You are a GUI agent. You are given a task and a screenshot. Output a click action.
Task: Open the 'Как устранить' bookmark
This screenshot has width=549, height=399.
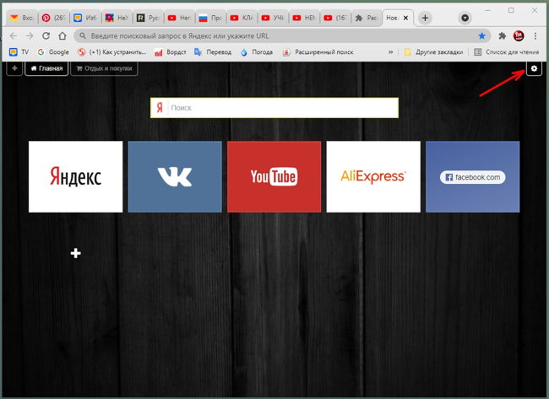coord(112,52)
